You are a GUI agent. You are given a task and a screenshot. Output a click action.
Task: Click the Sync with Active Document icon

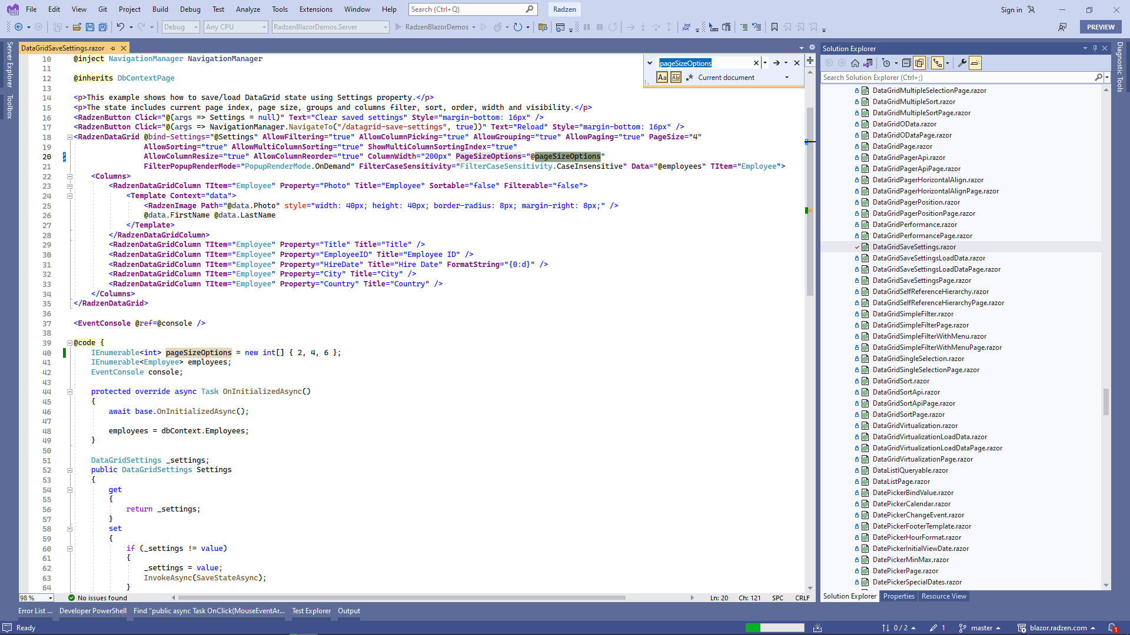(x=868, y=63)
